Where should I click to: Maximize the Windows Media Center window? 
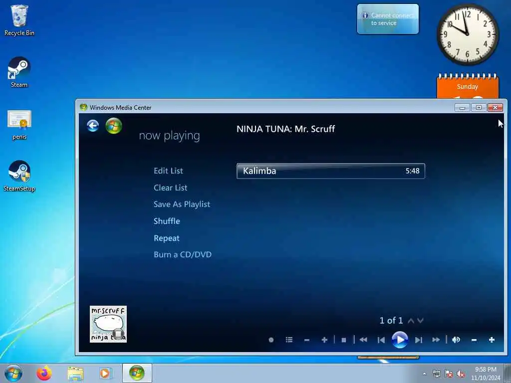coord(479,108)
